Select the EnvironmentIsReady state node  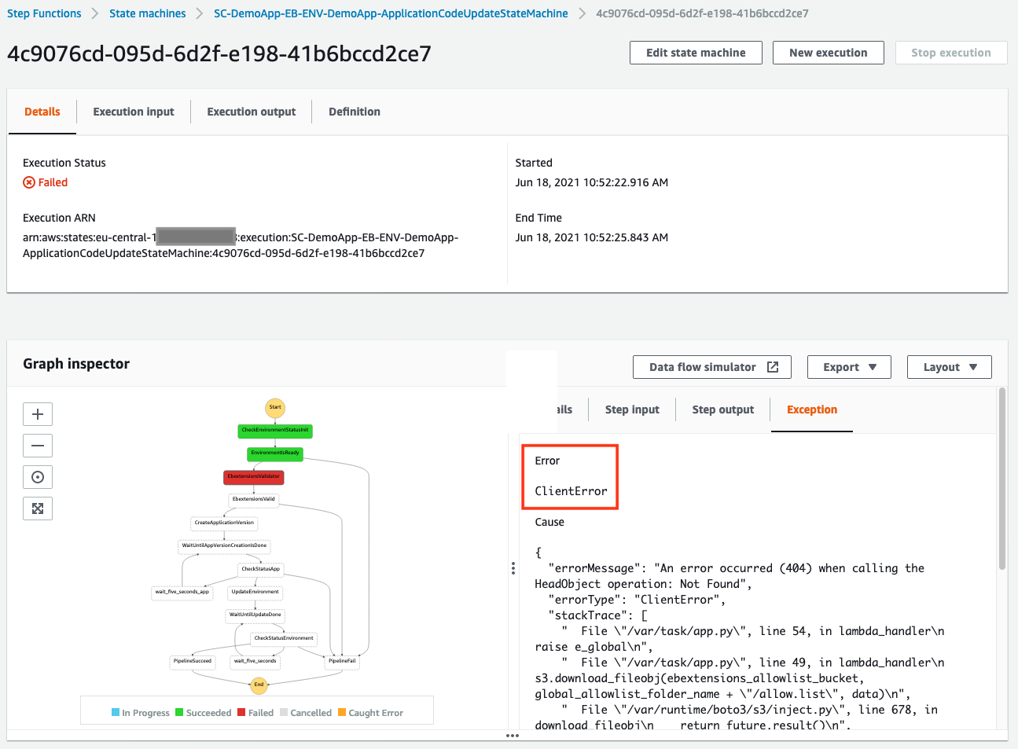point(275,453)
